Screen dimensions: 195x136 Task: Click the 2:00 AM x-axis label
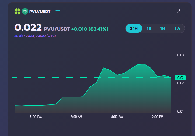(x=76, y=117)
